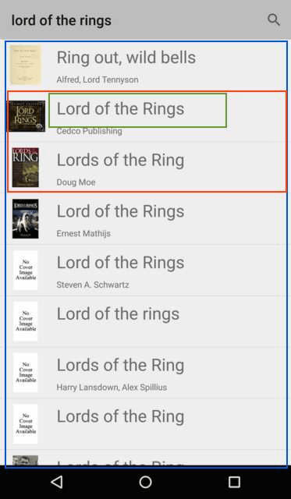Tap the partially visible last result's cover

tap(26, 461)
